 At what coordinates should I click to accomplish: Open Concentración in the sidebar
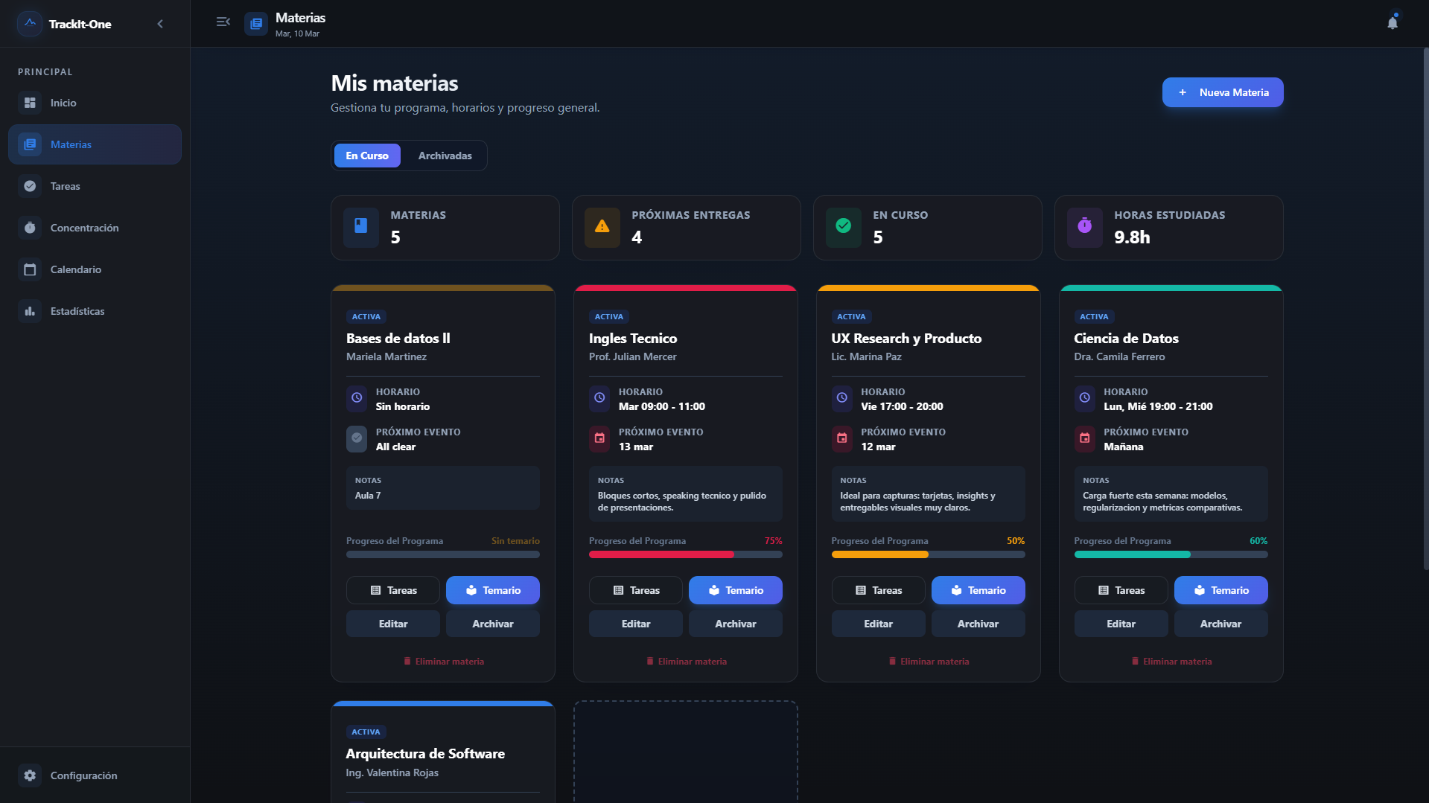[95, 228]
